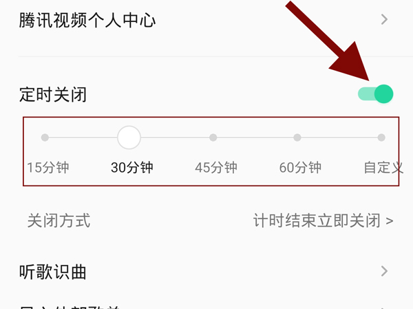Open the partially visible bottom menu entry
The height and width of the screenshot is (309, 413).
tap(206, 306)
